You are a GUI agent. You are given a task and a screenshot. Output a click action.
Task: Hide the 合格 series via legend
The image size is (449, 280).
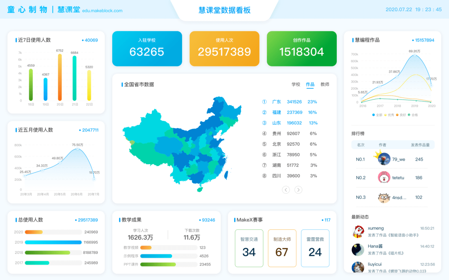(412, 115)
